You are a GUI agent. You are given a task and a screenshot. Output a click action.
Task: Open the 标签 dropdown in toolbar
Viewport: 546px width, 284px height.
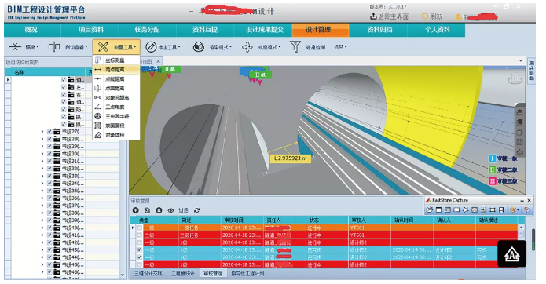point(340,47)
